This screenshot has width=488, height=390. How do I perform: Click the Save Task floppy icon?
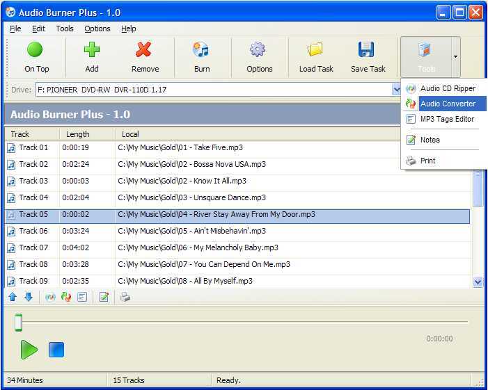366,50
